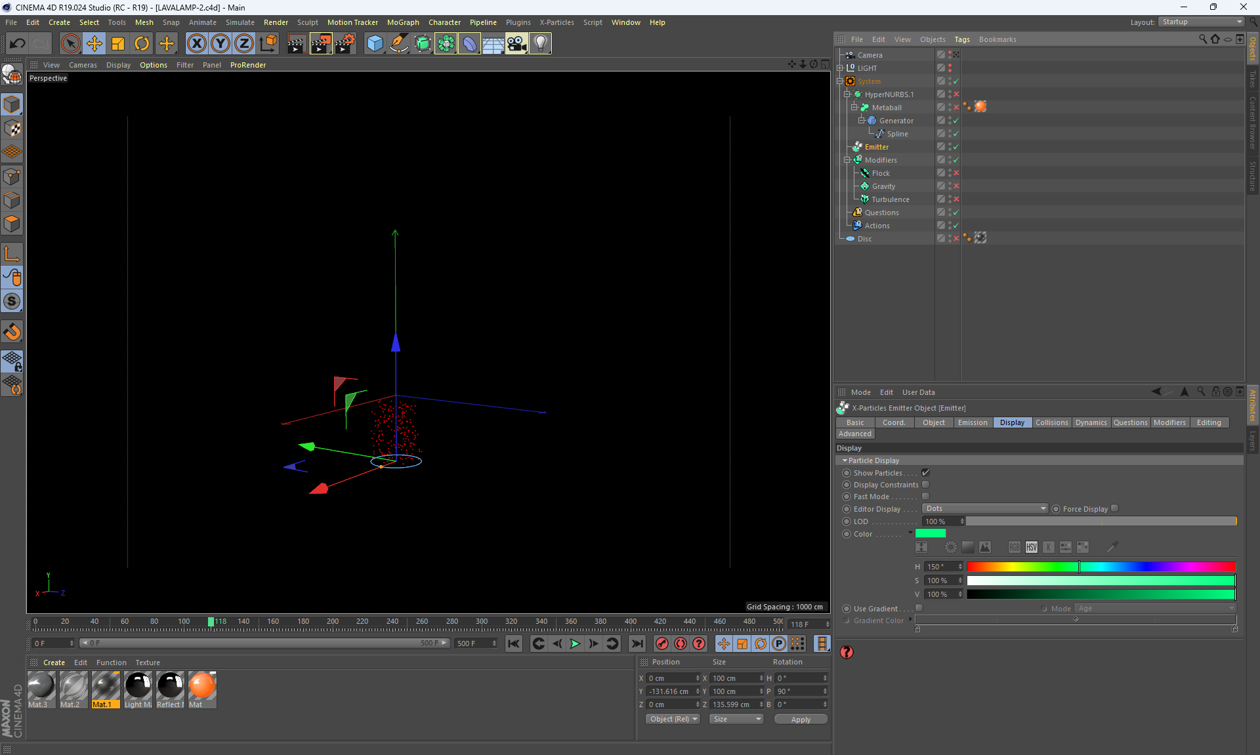
Task: Enable the Fast Mode checkbox
Action: click(x=925, y=497)
